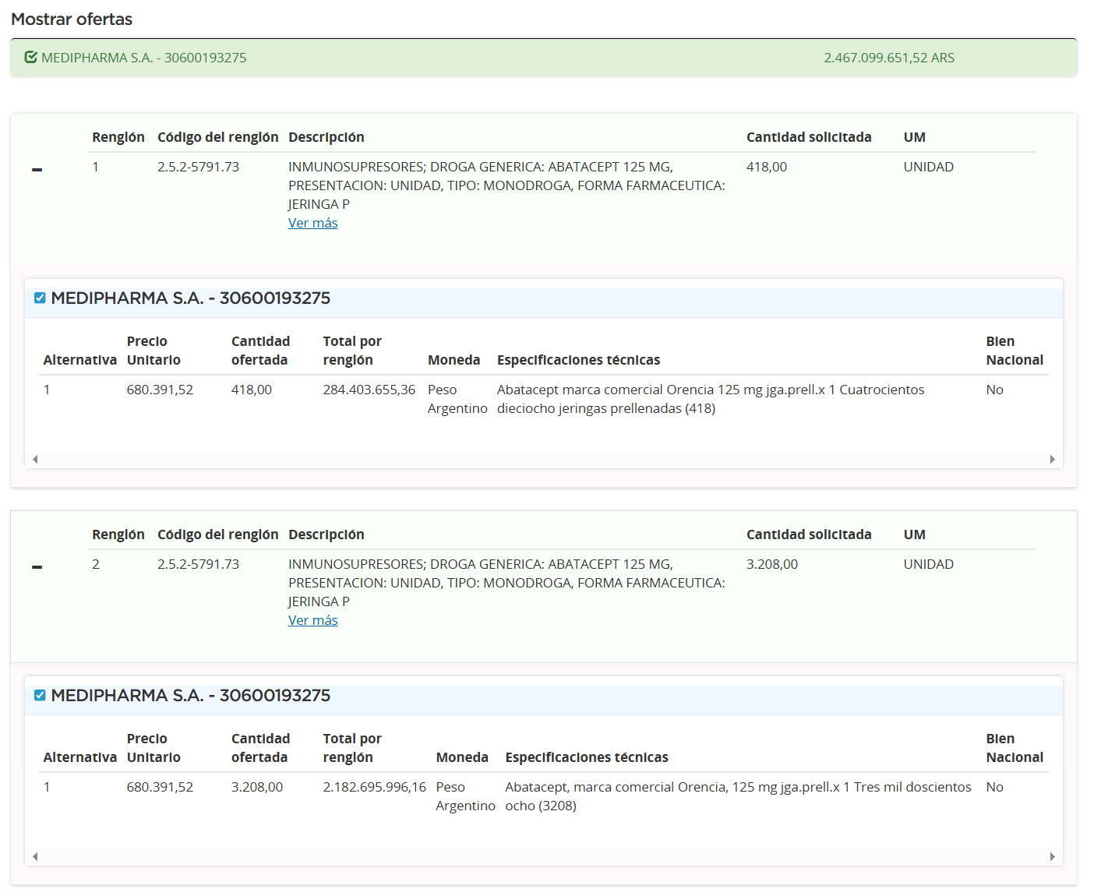Image resolution: width=1101 pixels, height=896 pixels.
Task: Click horizontal scrollbar track of renglón 1 offer table
Action: tap(543, 459)
